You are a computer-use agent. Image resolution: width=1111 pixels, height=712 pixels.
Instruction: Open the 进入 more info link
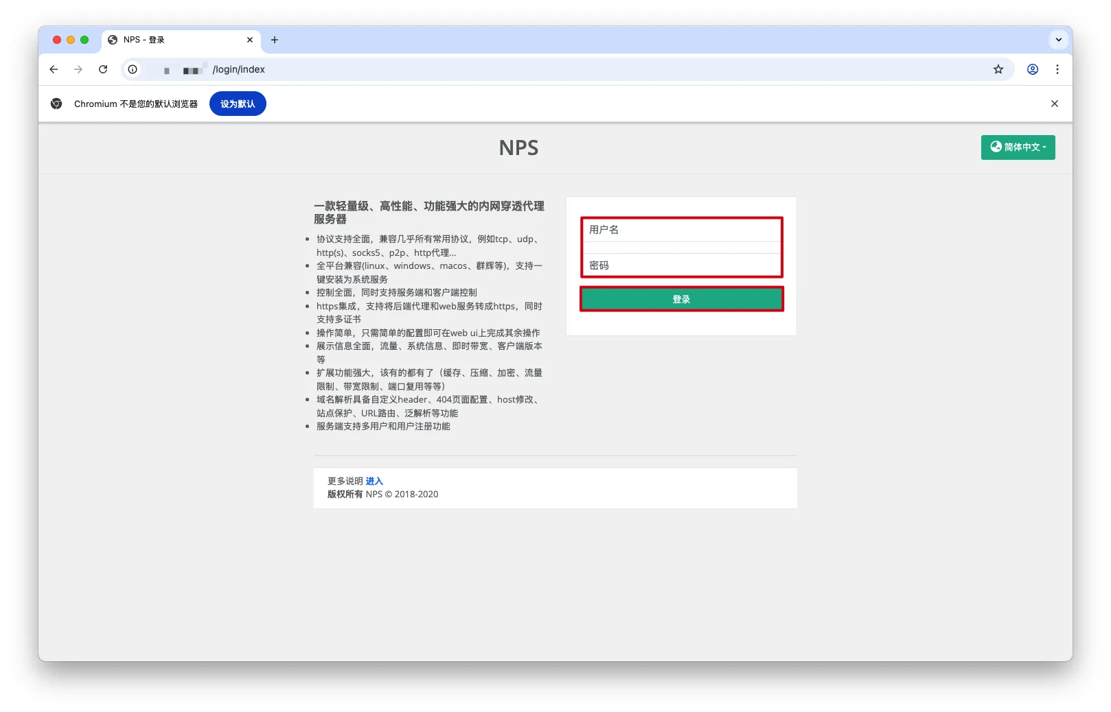point(374,481)
